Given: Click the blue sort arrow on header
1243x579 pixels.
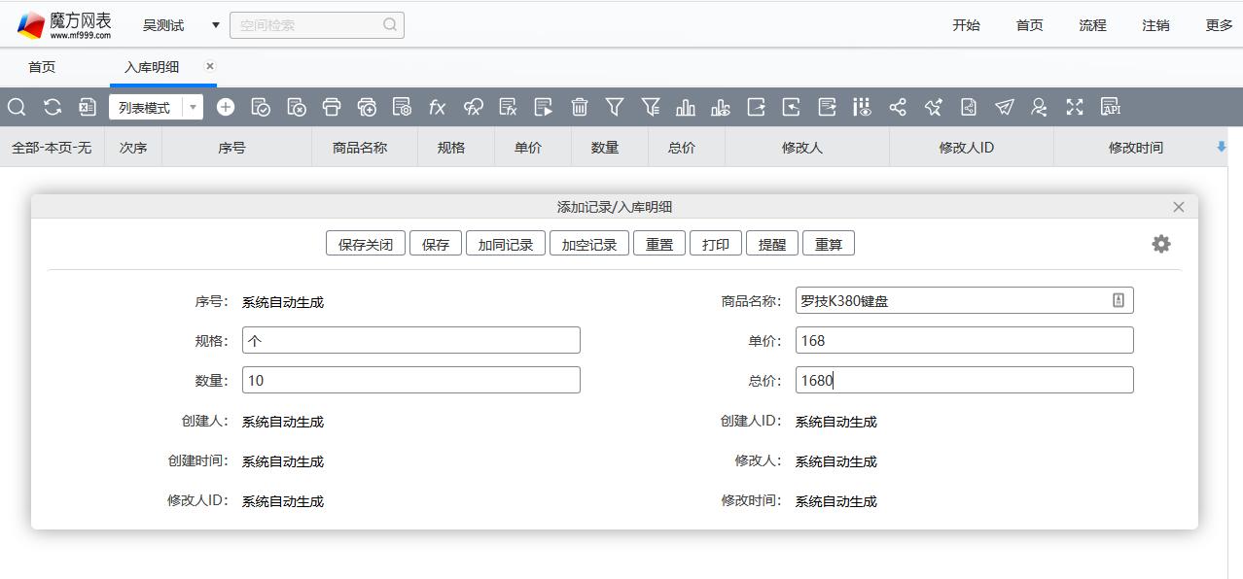Looking at the screenshot, I should click(1224, 147).
